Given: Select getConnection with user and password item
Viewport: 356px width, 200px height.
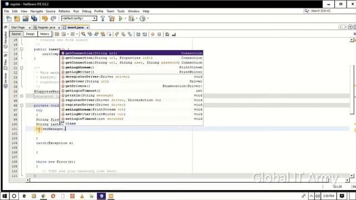Looking at the screenshot, I should [131, 63].
